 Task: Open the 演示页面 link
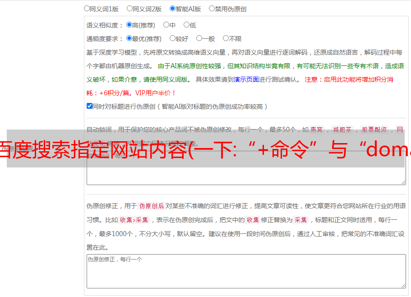[246, 79]
